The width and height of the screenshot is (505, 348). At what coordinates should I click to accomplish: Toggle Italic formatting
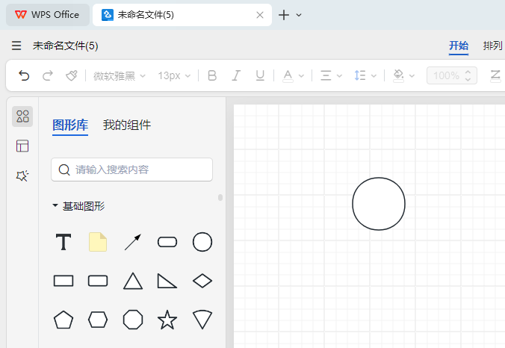(236, 75)
